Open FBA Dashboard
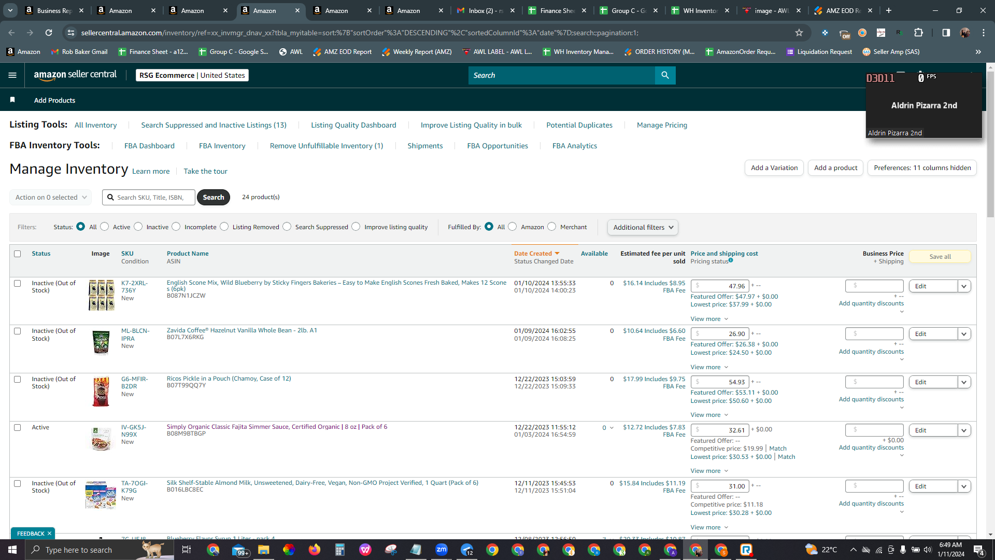Screen dimensions: 995x560 click(x=149, y=146)
